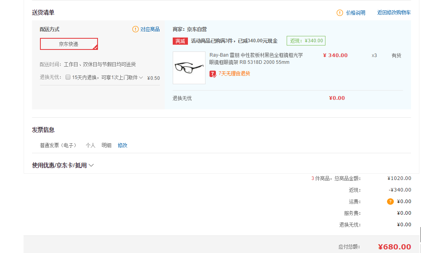The width and height of the screenshot is (421, 253).
Task: Enable 15天内退换 return guarantee checkbox
Action: coord(68,77)
